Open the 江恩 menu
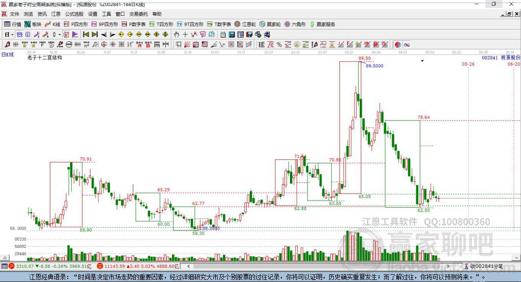The height and width of the screenshot is (282, 521). click(x=56, y=14)
